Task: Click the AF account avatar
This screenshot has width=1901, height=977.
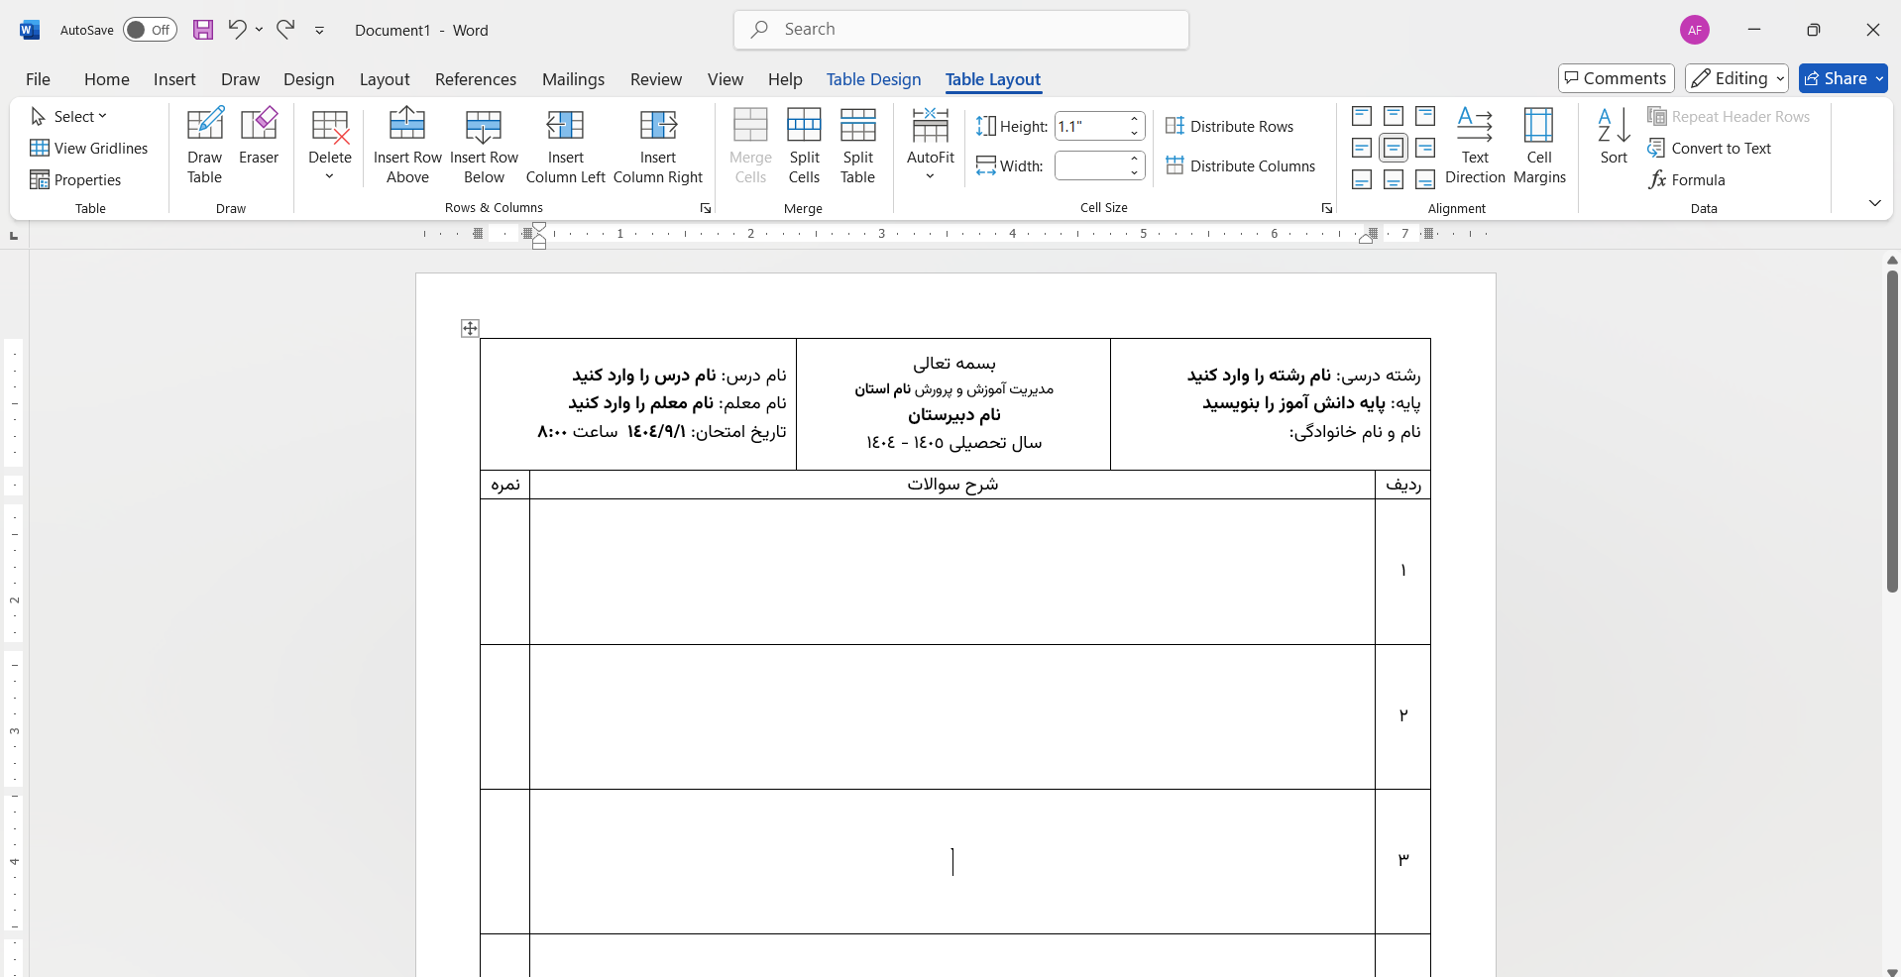Action: click(x=1695, y=30)
